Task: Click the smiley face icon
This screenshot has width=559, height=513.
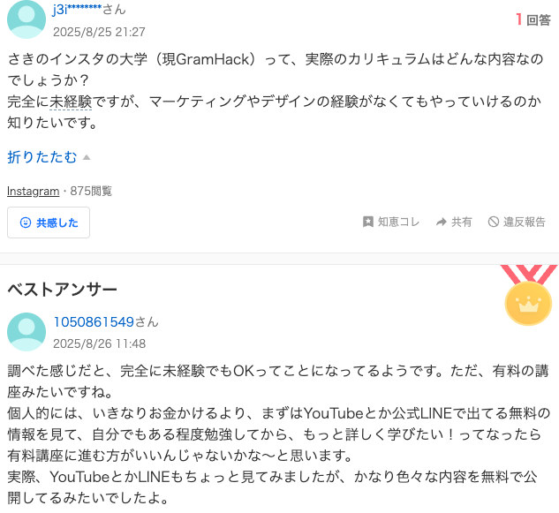Action: click(x=26, y=223)
